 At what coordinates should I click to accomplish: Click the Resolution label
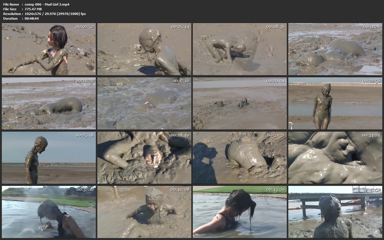[x=12, y=14]
